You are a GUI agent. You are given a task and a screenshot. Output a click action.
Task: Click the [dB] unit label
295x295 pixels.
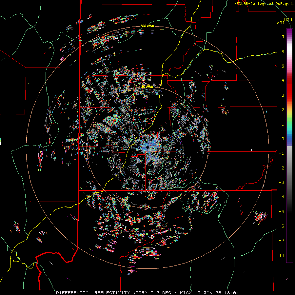coord(280,23)
